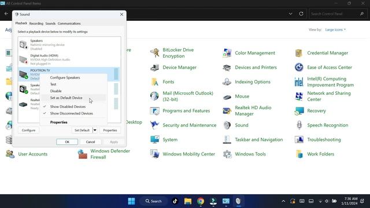Open Windows Start menu
Viewport: 370px width, 208px height.
coord(131,201)
